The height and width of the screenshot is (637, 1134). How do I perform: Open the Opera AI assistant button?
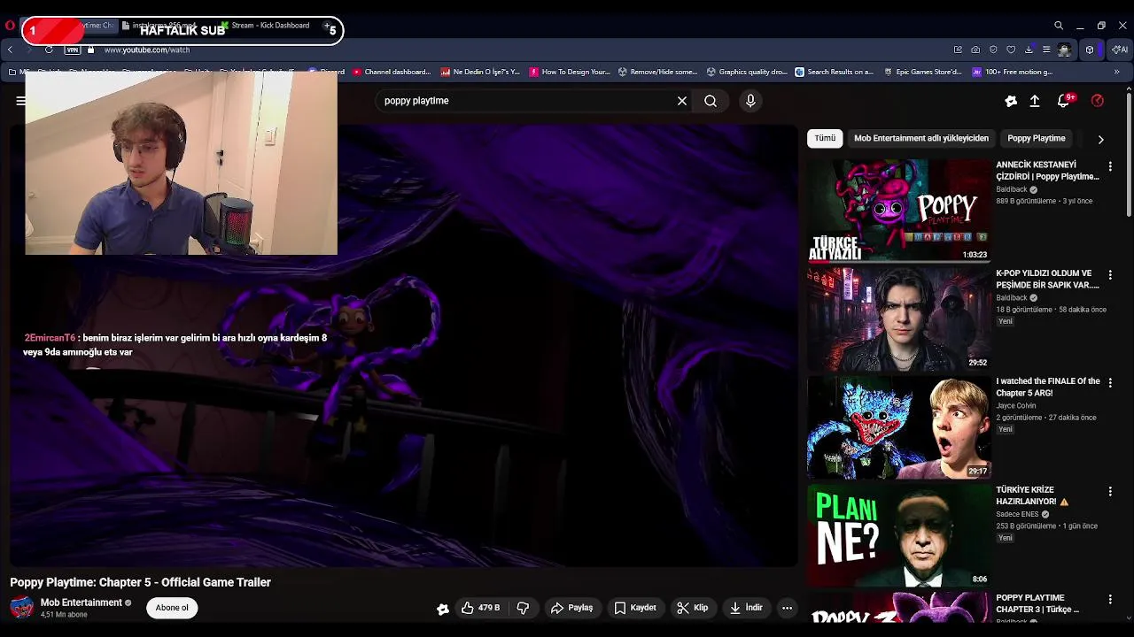[x=1120, y=50]
